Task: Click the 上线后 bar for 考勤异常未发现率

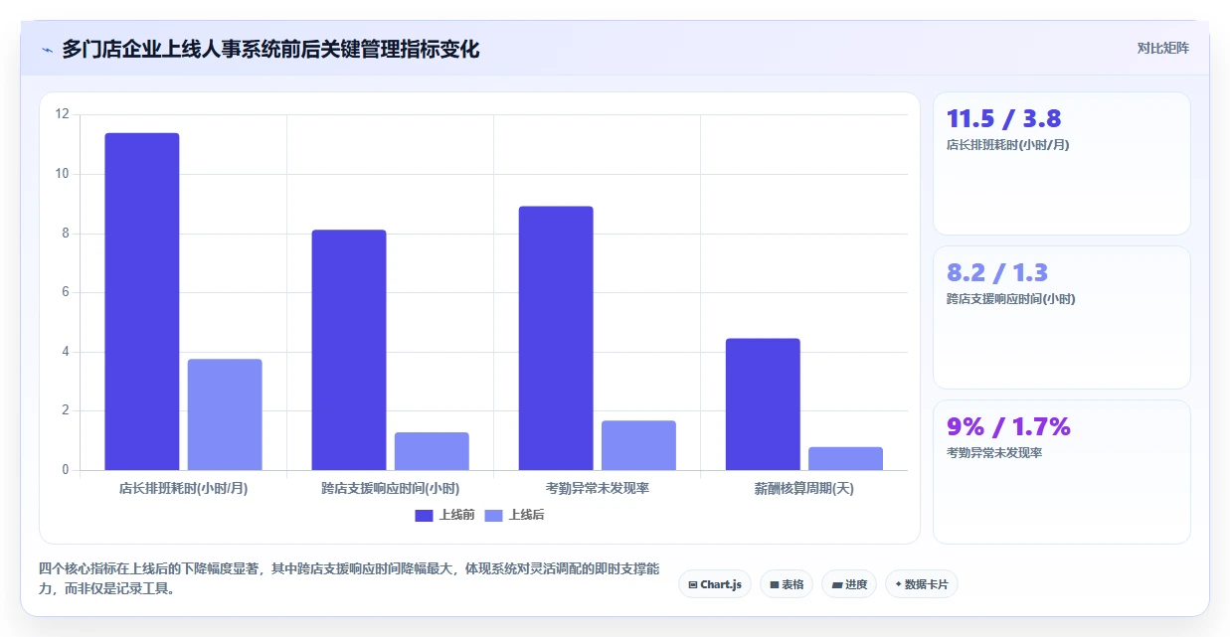Action: 638,445
